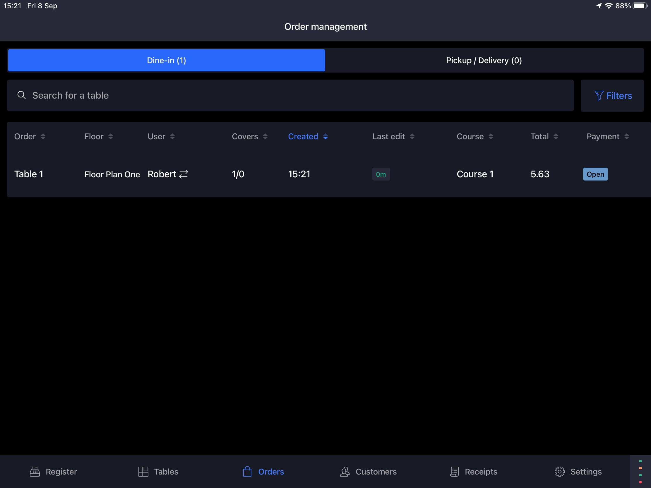The image size is (651, 488).
Task: Open the Settings gear icon
Action: click(x=559, y=472)
